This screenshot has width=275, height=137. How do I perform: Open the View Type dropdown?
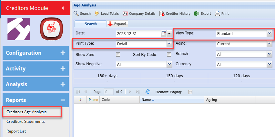269,33
